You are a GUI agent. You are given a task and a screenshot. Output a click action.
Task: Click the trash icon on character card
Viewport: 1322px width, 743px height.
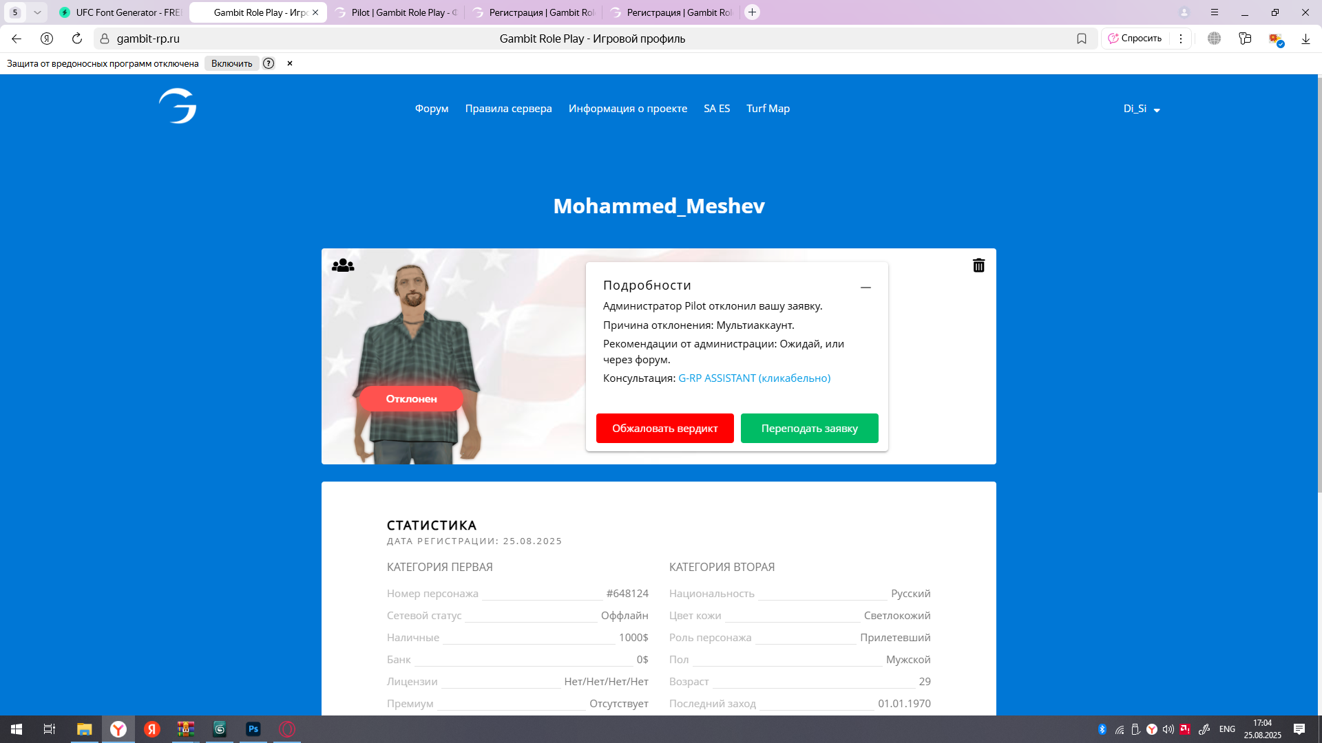click(978, 266)
